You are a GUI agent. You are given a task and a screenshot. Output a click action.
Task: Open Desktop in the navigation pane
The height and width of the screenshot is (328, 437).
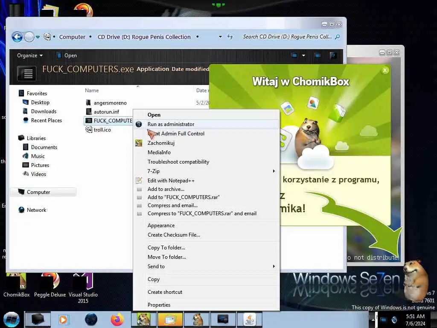pyautogui.click(x=40, y=102)
